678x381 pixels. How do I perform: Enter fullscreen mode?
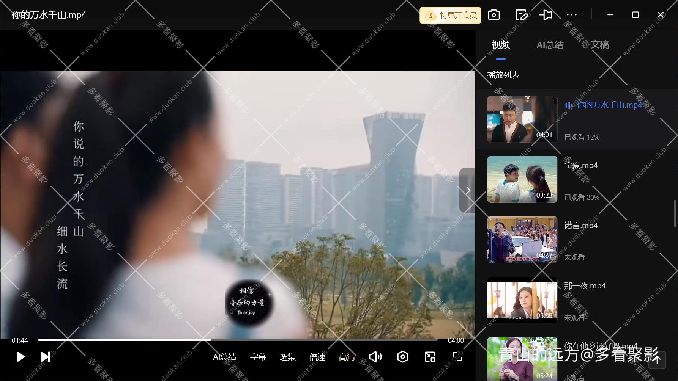click(x=457, y=357)
